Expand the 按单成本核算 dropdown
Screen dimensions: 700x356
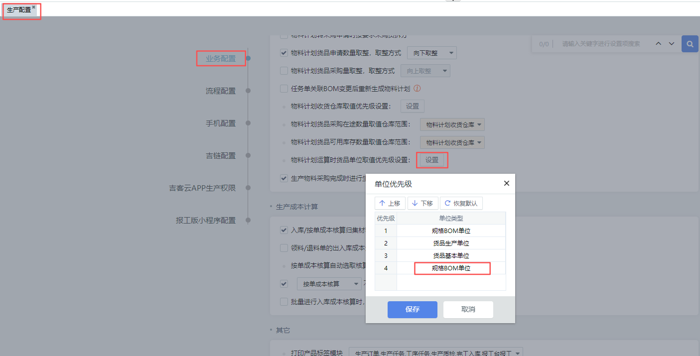tap(329, 284)
